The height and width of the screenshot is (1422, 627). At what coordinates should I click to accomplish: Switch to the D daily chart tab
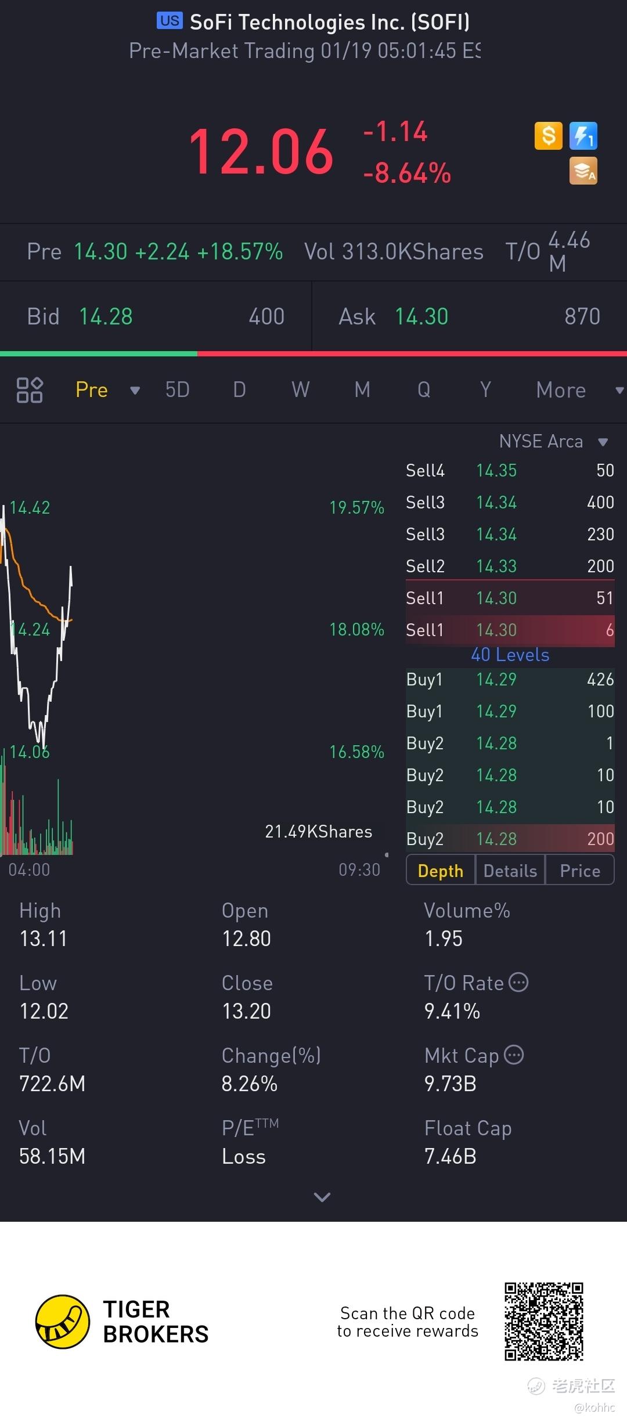[x=239, y=390]
